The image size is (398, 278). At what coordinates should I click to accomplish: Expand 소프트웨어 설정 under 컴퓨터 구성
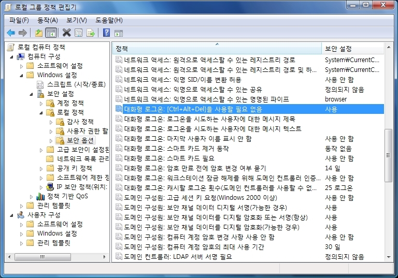coord(21,66)
